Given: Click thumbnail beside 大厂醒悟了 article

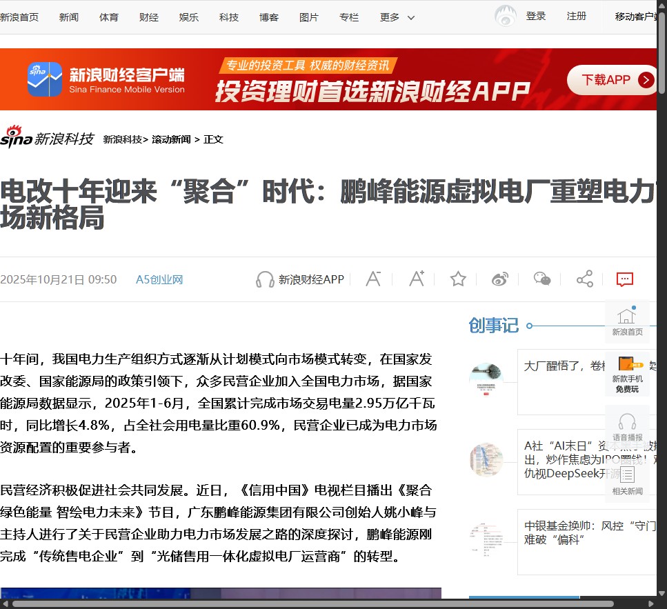Looking at the screenshot, I should [486, 380].
